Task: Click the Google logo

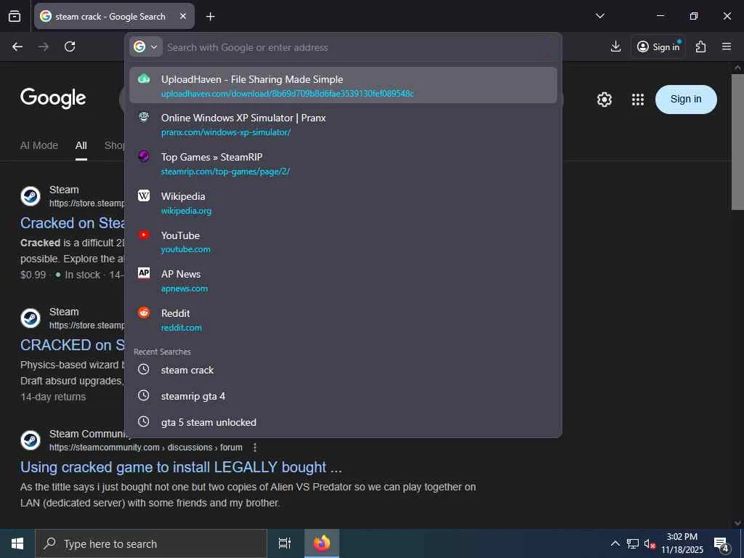Action: (x=53, y=98)
